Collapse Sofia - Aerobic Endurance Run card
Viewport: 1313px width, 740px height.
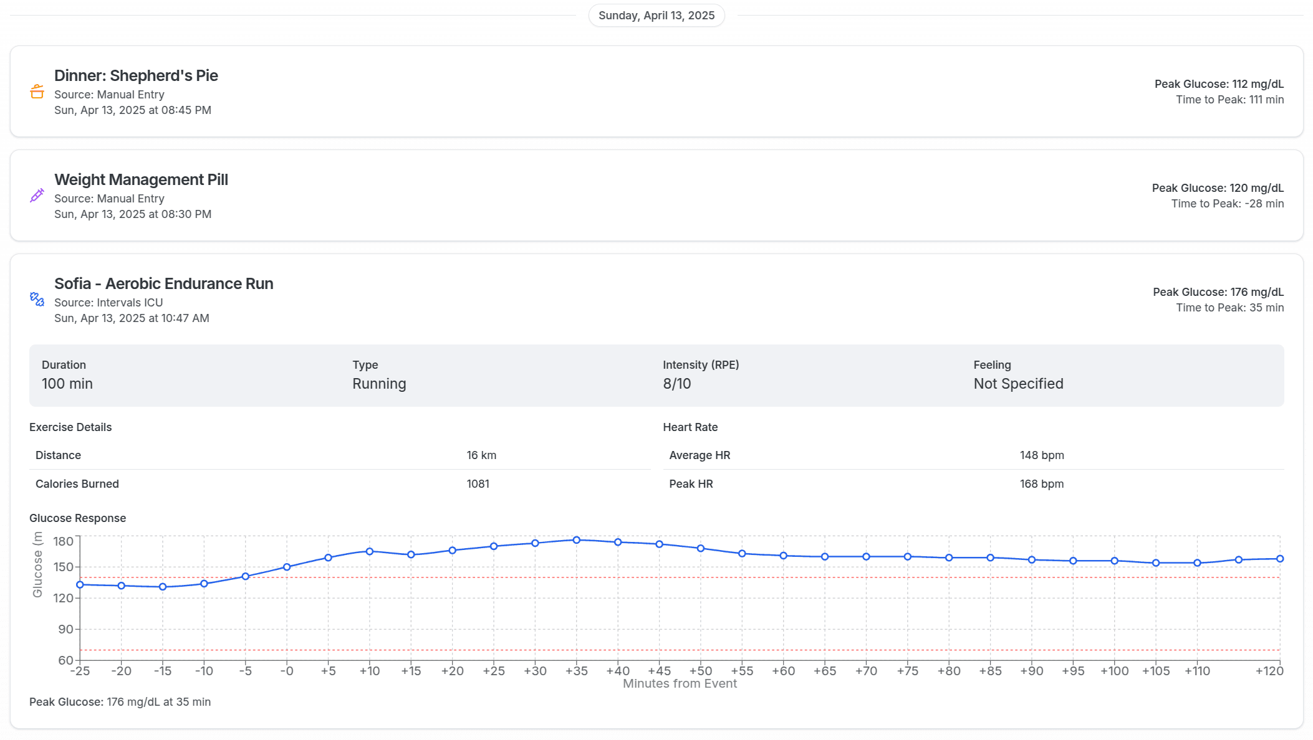tap(163, 283)
